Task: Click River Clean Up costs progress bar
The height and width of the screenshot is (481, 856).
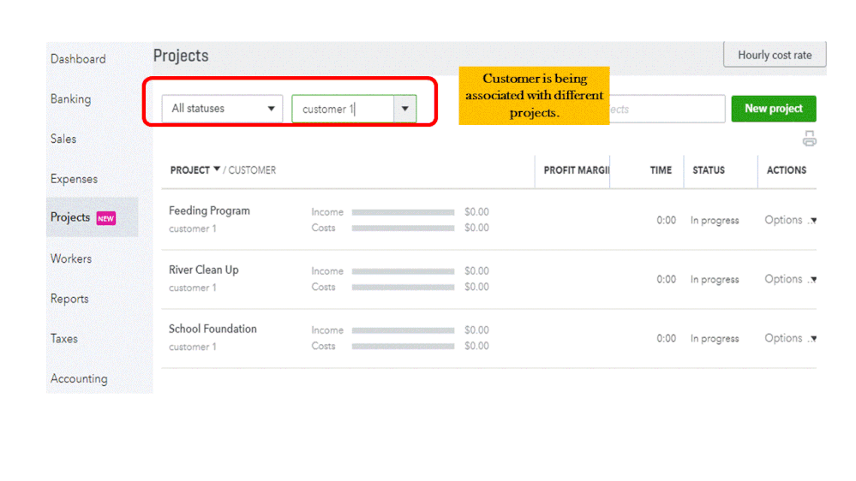Action: pos(403,287)
